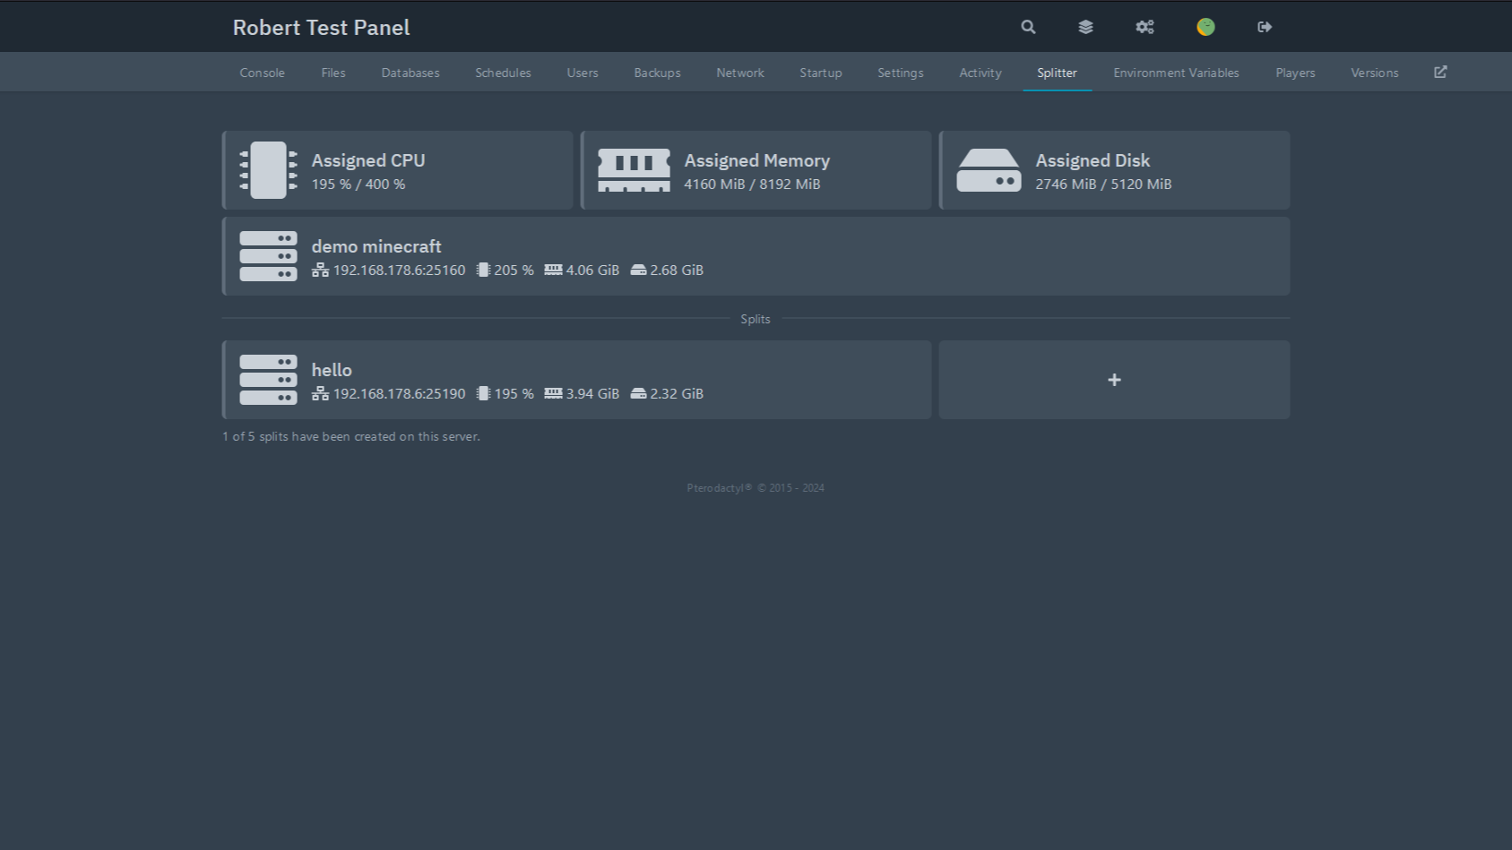Open the servers list layers icon
Image resolution: width=1512 pixels, height=850 pixels.
tap(1085, 27)
